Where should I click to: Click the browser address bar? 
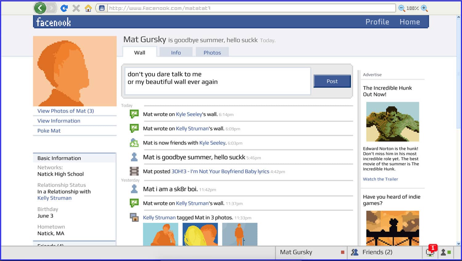coord(251,8)
